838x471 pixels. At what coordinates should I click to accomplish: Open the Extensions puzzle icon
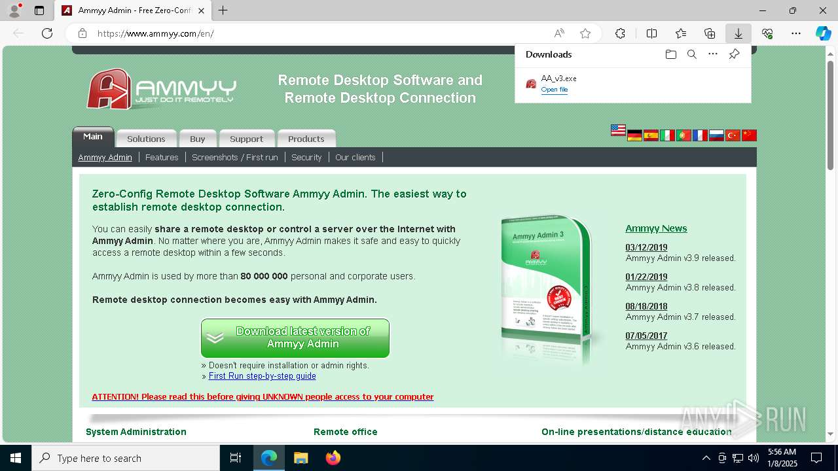coord(620,33)
